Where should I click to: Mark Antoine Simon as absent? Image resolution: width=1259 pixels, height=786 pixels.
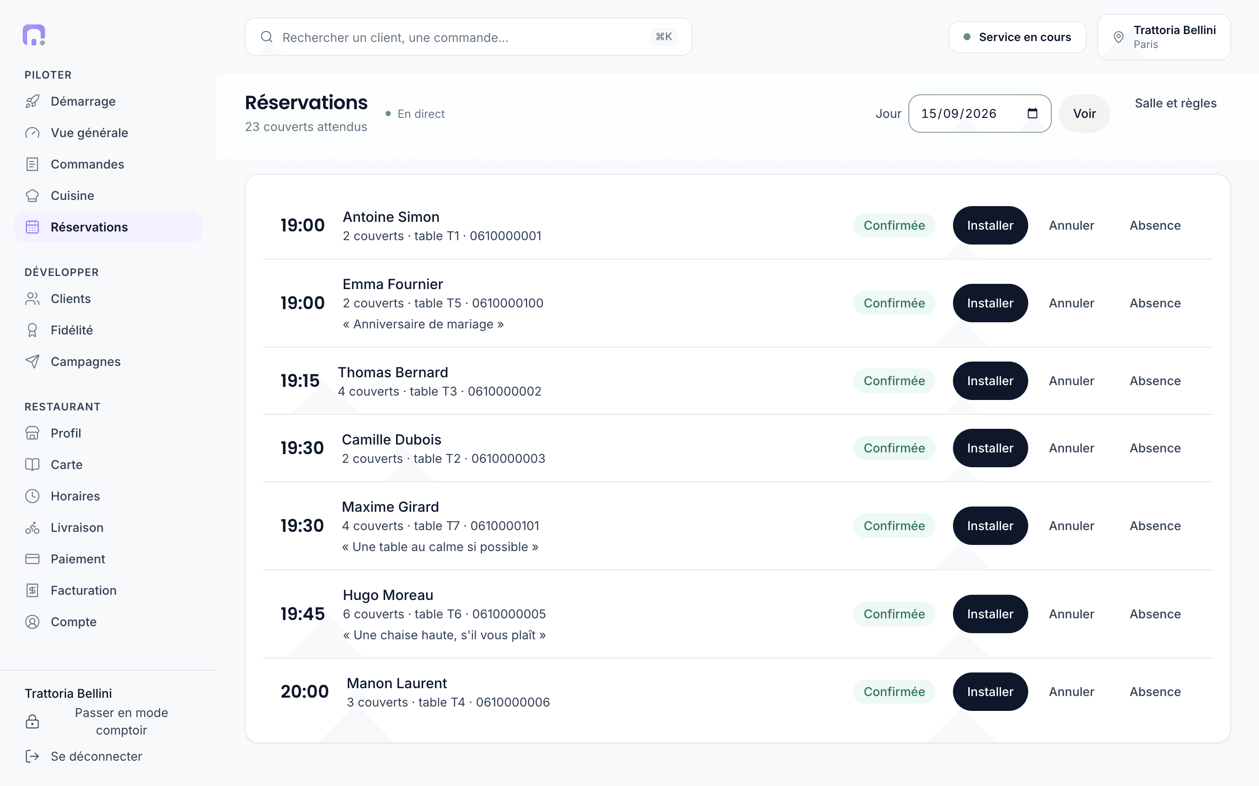coord(1155,226)
